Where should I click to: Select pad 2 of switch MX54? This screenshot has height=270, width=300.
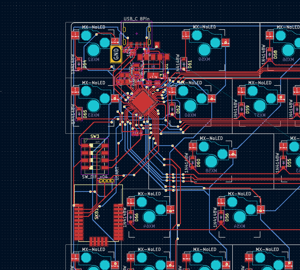pyautogui.click(x=261, y=209)
